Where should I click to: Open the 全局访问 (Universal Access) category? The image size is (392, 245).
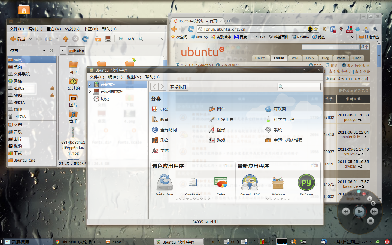click(x=165, y=130)
